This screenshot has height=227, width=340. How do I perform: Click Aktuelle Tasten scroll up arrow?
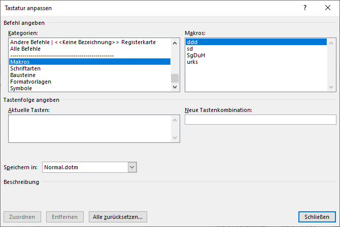[175, 120]
